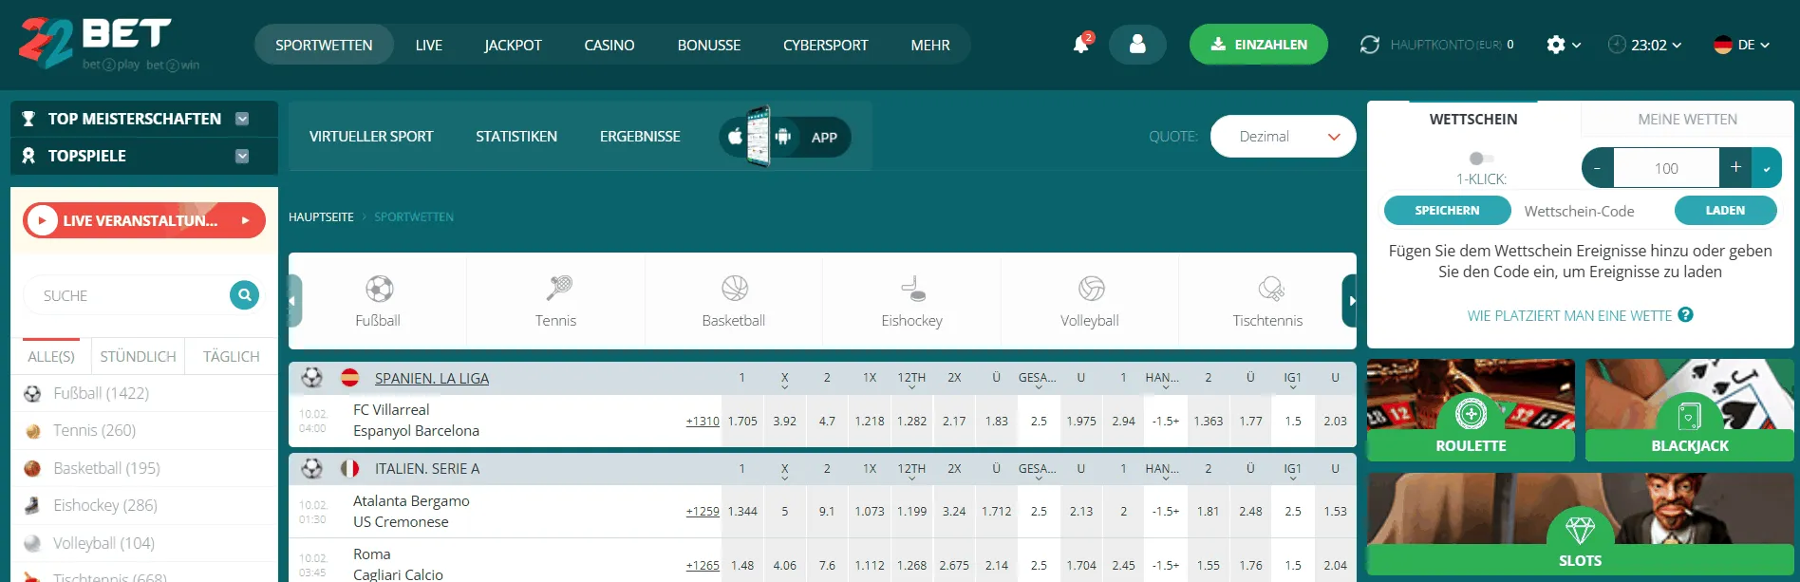The height and width of the screenshot is (582, 1800).
Task: Expand more markets +1265 for Roma match
Action: coord(703,565)
